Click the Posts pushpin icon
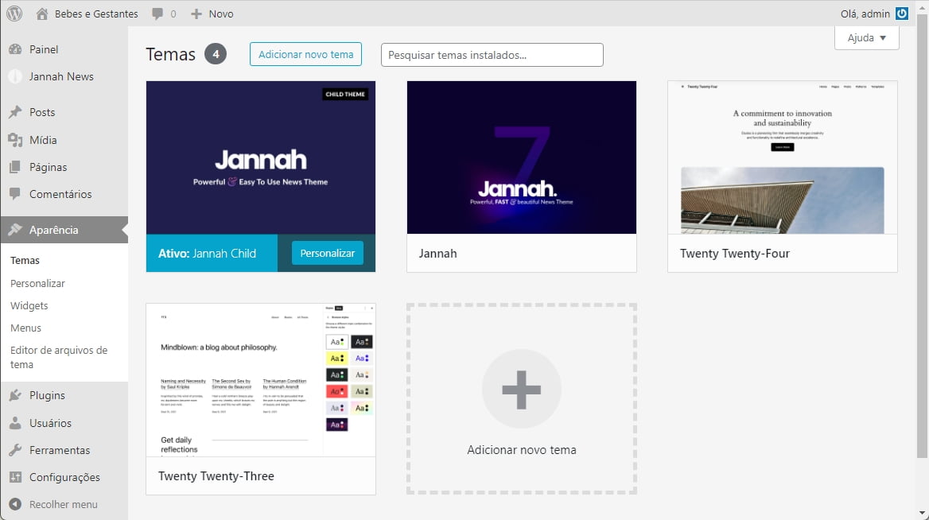 (x=15, y=112)
